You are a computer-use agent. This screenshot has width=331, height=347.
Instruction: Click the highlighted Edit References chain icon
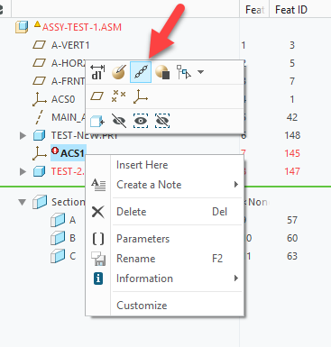[x=141, y=72]
